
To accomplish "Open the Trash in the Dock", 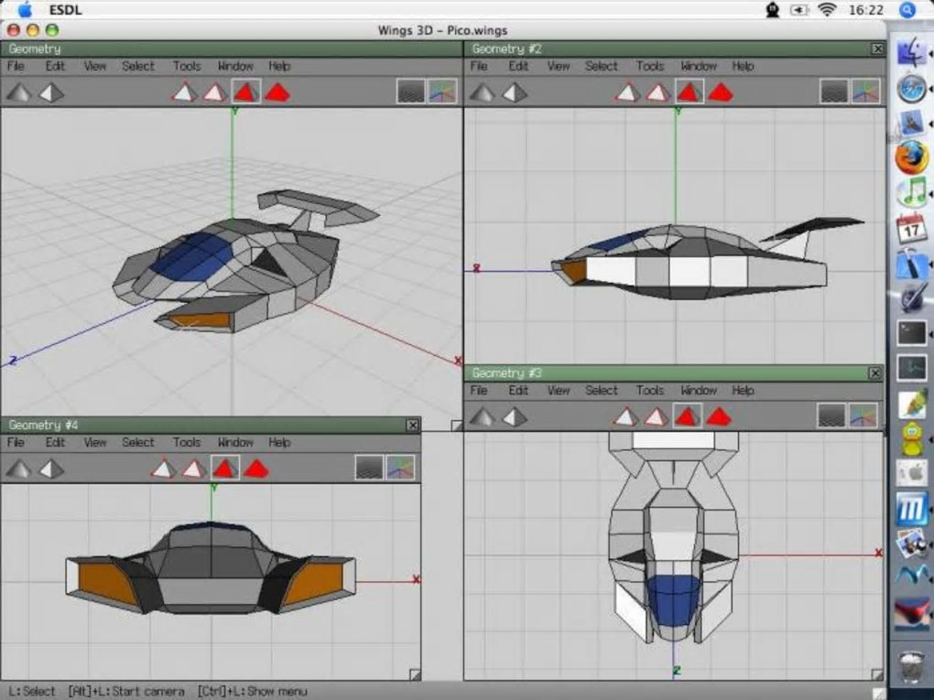I will [x=911, y=667].
